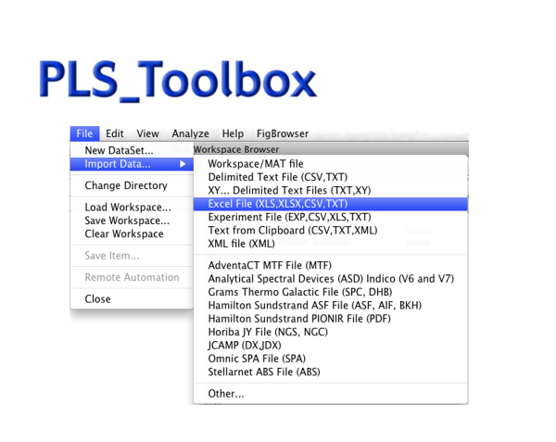
Task: Click Other... import option
Action: tap(331, 394)
